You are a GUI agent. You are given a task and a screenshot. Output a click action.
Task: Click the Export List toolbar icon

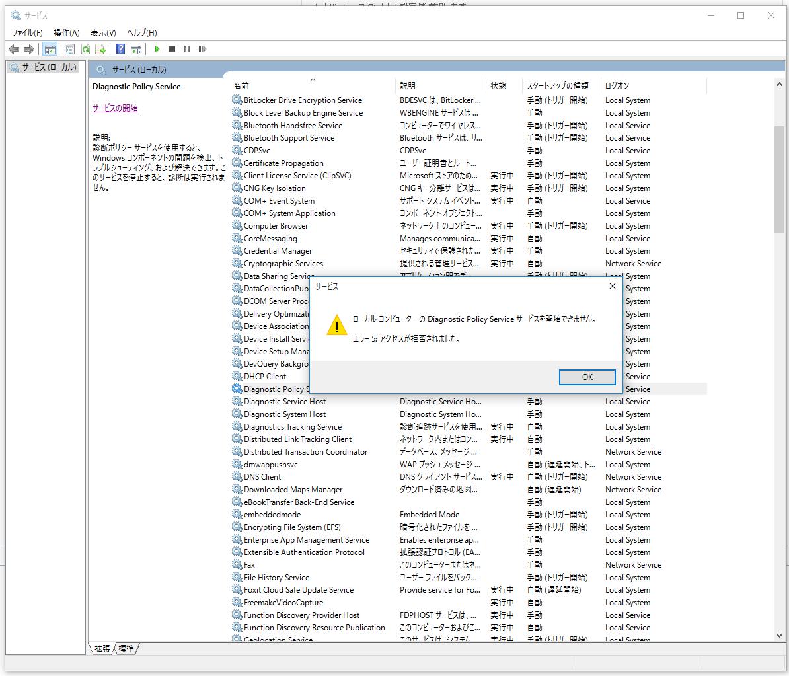100,49
